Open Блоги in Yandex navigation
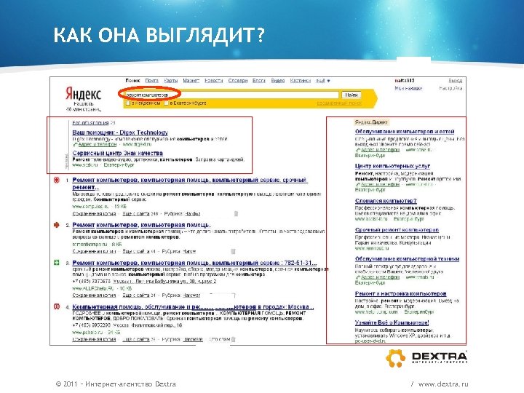The width and height of the screenshot is (524, 393). (x=259, y=81)
